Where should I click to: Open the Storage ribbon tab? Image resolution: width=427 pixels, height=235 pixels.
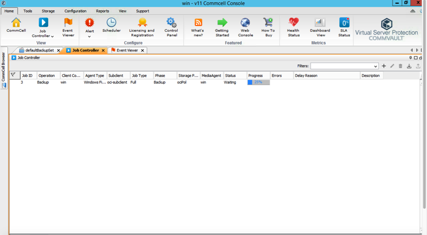pyautogui.click(x=48, y=11)
